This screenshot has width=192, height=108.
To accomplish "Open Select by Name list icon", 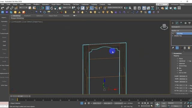I will pyautogui.click(x=34, y=8).
